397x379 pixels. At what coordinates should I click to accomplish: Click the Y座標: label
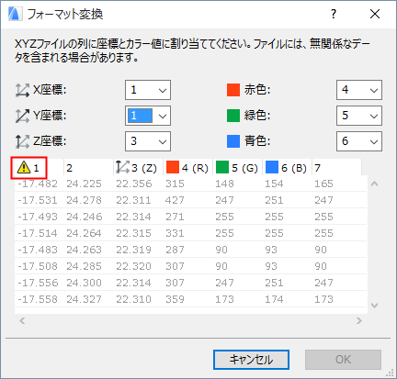pyautogui.click(x=50, y=116)
